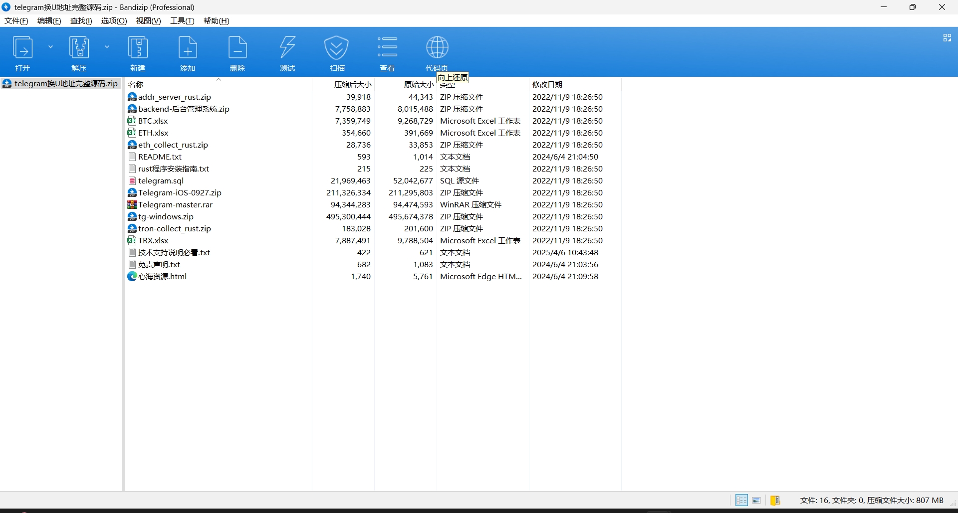Click the original size 52,042,677
The width and height of the screenshot is (958, 513).
click(x=413, y=180)
